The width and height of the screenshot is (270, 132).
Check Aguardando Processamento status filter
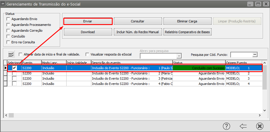(8, 25)
